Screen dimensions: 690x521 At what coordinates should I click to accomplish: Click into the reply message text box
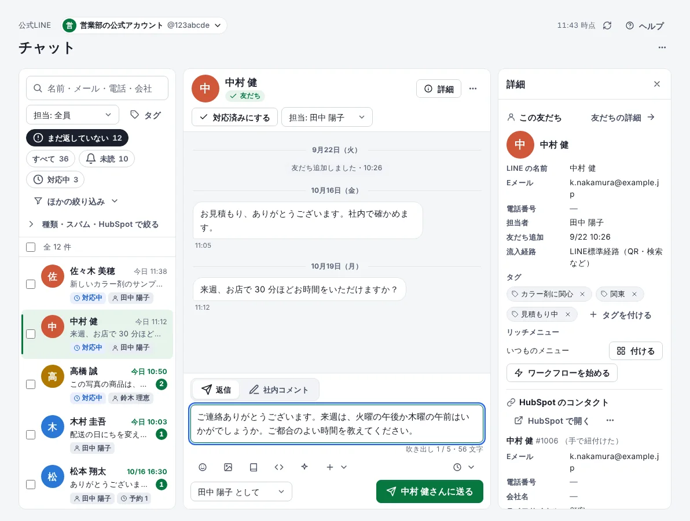pyautogui.click(x=337, y=423)
